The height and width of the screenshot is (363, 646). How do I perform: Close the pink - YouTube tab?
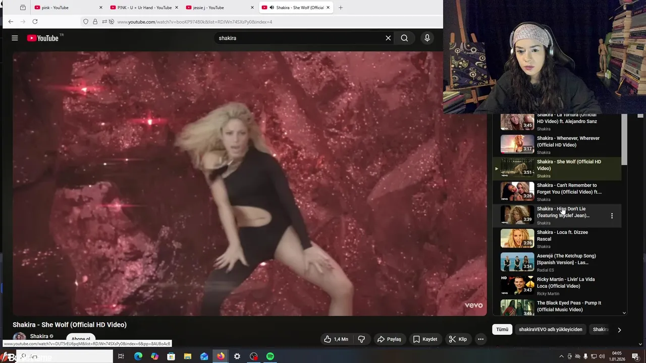pyautogui.click(x=101, y=8)
